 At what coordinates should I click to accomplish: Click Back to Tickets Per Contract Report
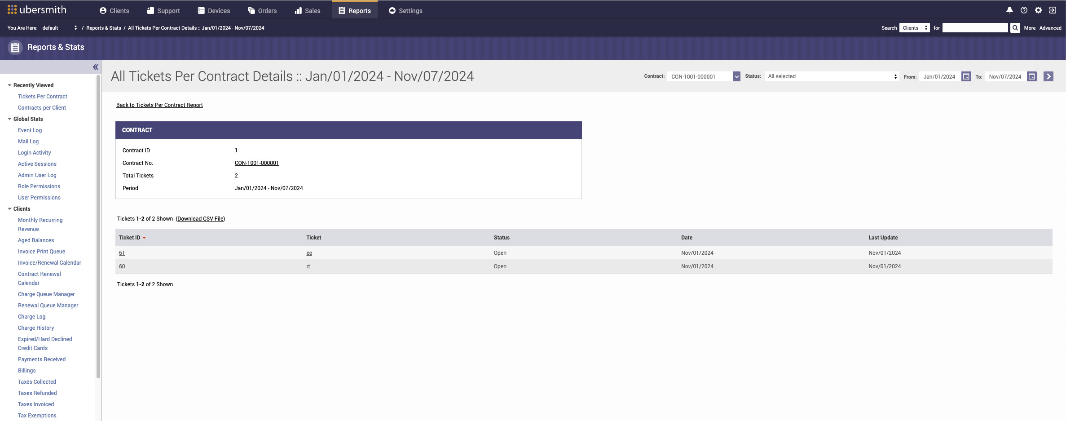point(159,105)
